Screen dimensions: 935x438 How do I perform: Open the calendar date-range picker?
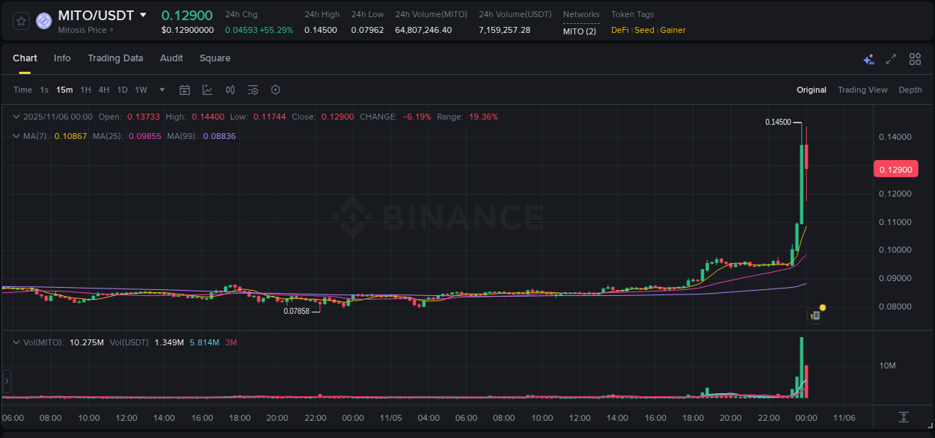(185, 89)
